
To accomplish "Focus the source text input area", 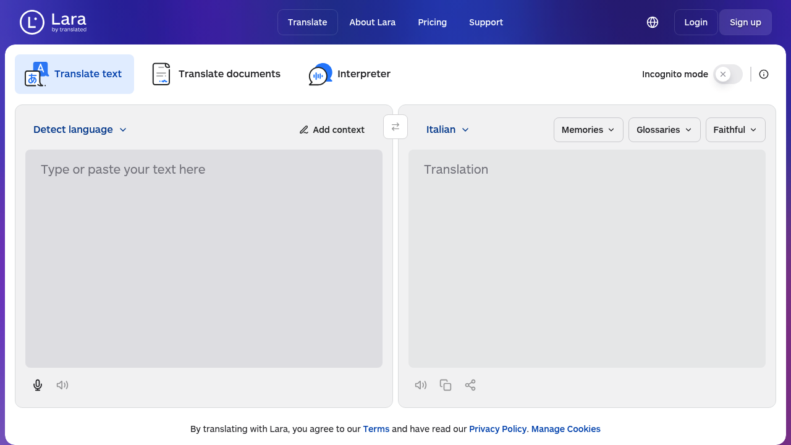I will click(204, 258).
